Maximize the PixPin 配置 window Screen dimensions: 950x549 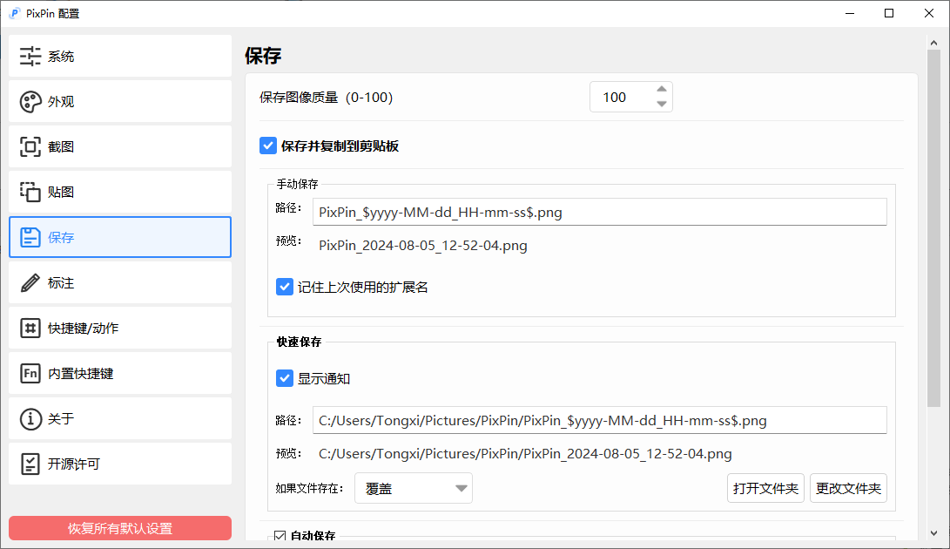(889, 13)
